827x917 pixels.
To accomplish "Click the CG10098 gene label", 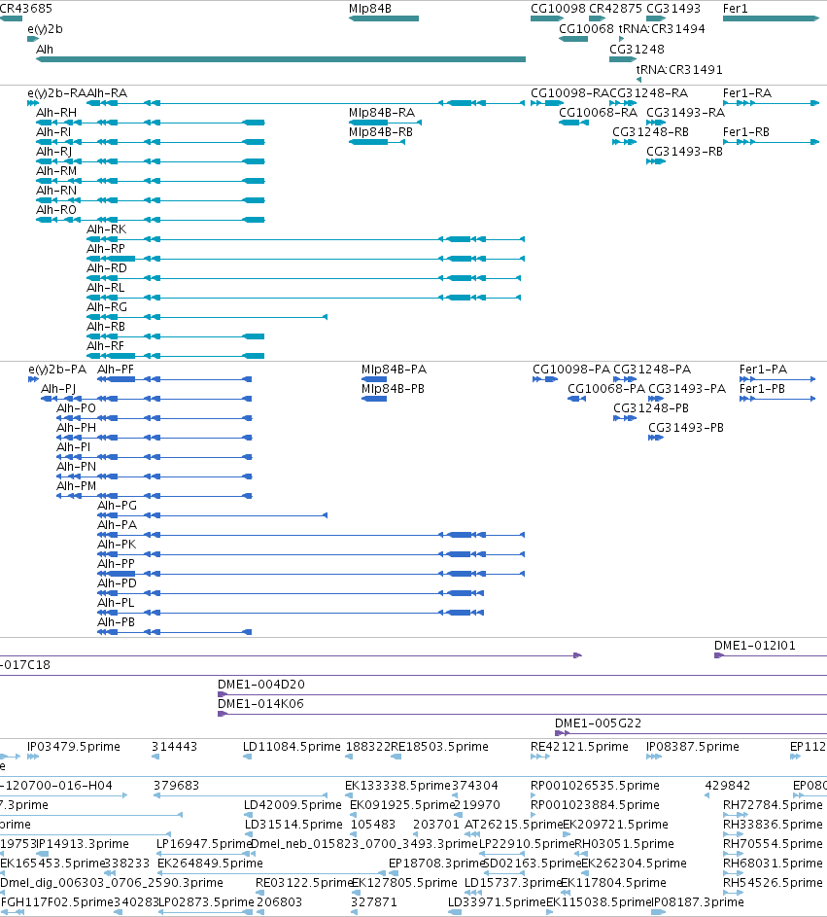I will pyautogui.click(x=558, y=9).
